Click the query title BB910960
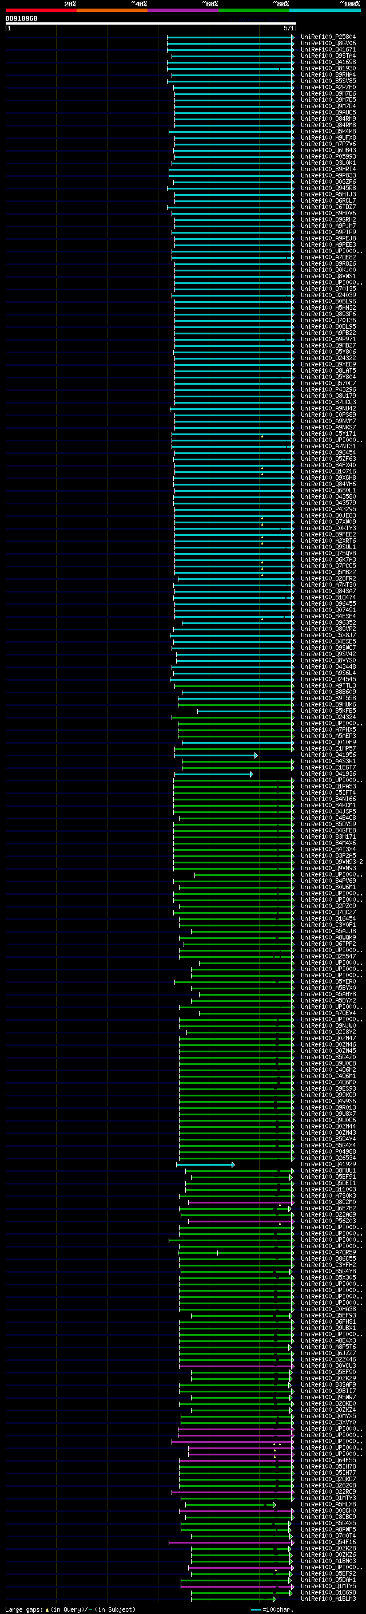 click(21, 18)
